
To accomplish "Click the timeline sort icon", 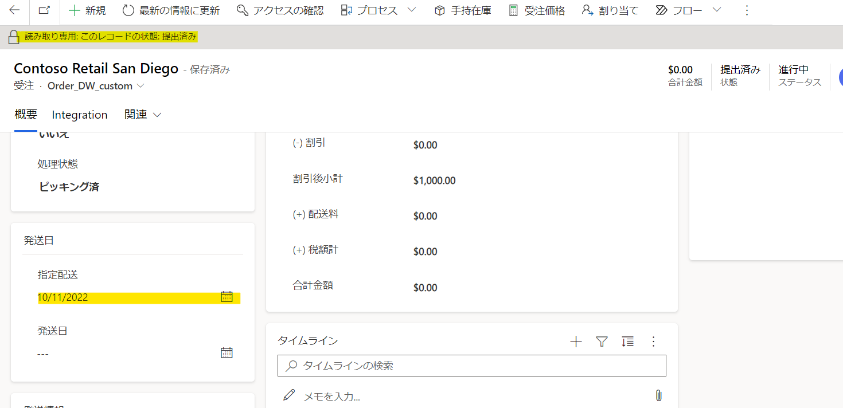I will click(x=627, y=342).
